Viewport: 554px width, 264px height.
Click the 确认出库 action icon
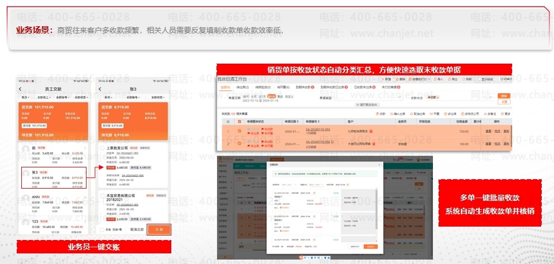399,113
